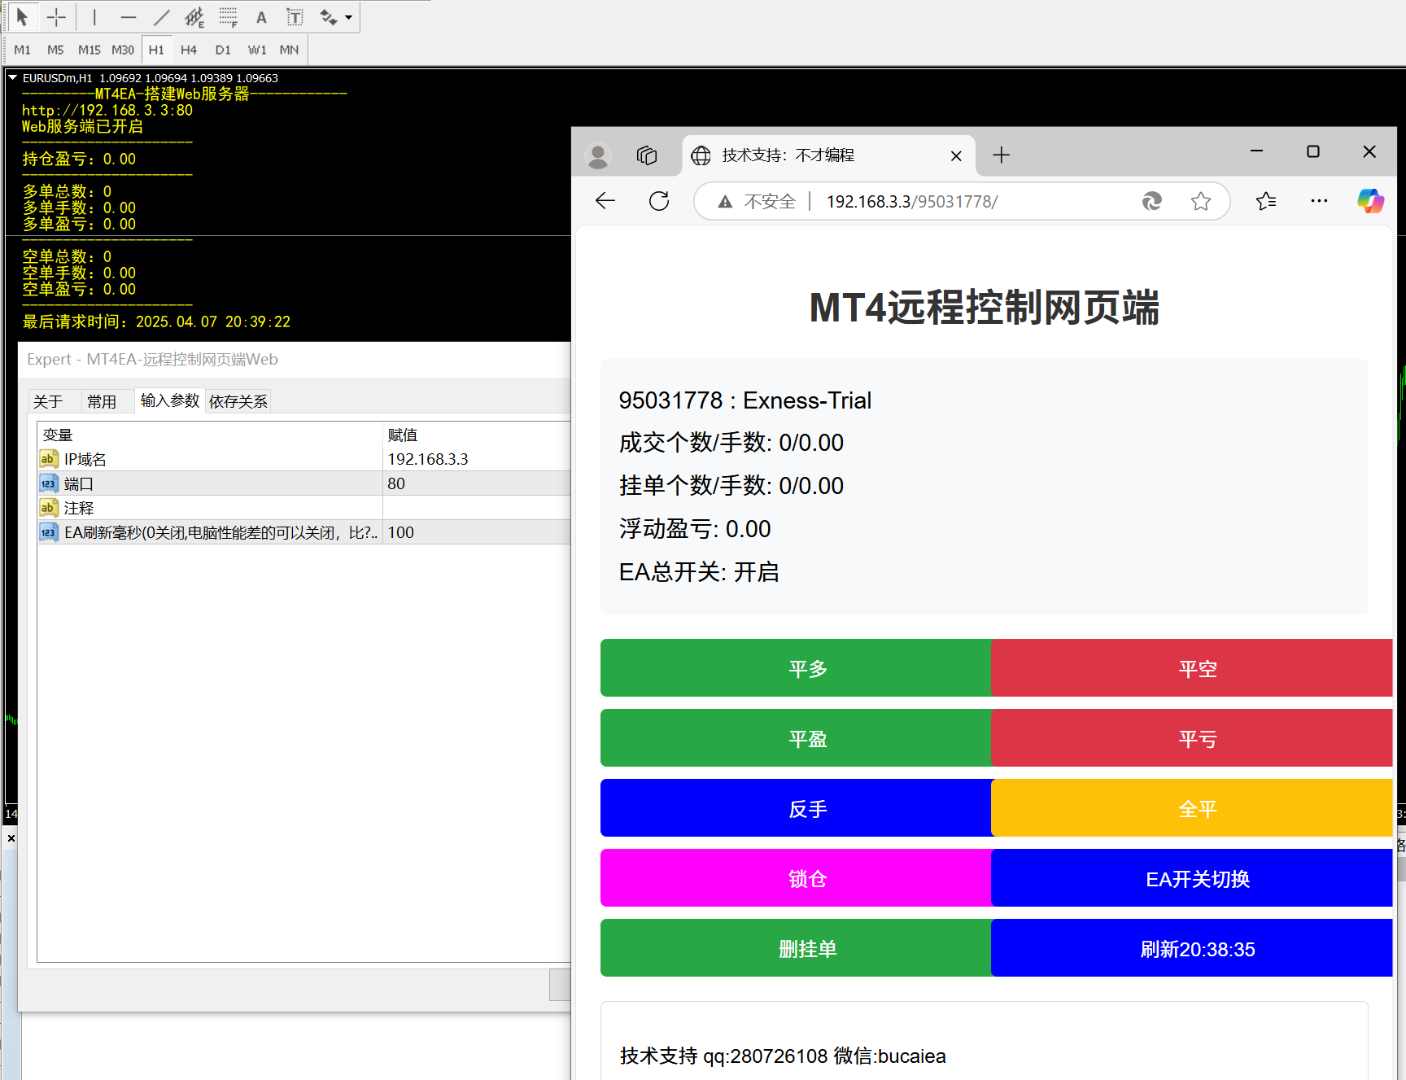Viewport: 1406px width, 1080px height.
Task: Close the terminal panel with X
Action: [11, 837]
